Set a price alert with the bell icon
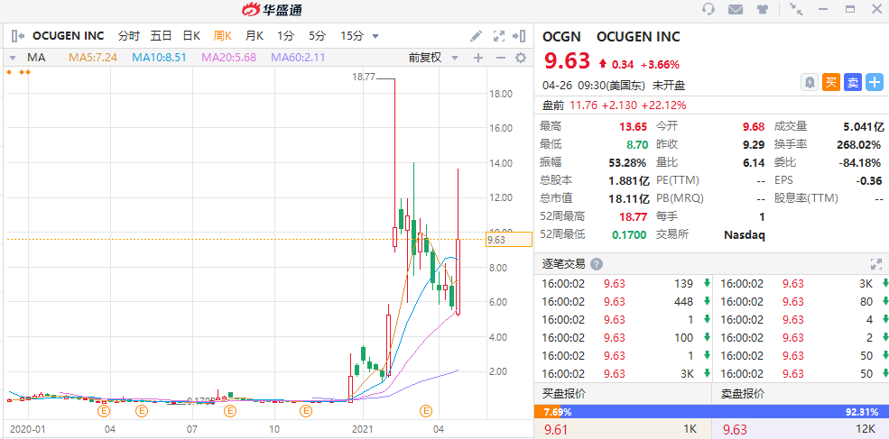889x439 pixels. tap(810, 83)
